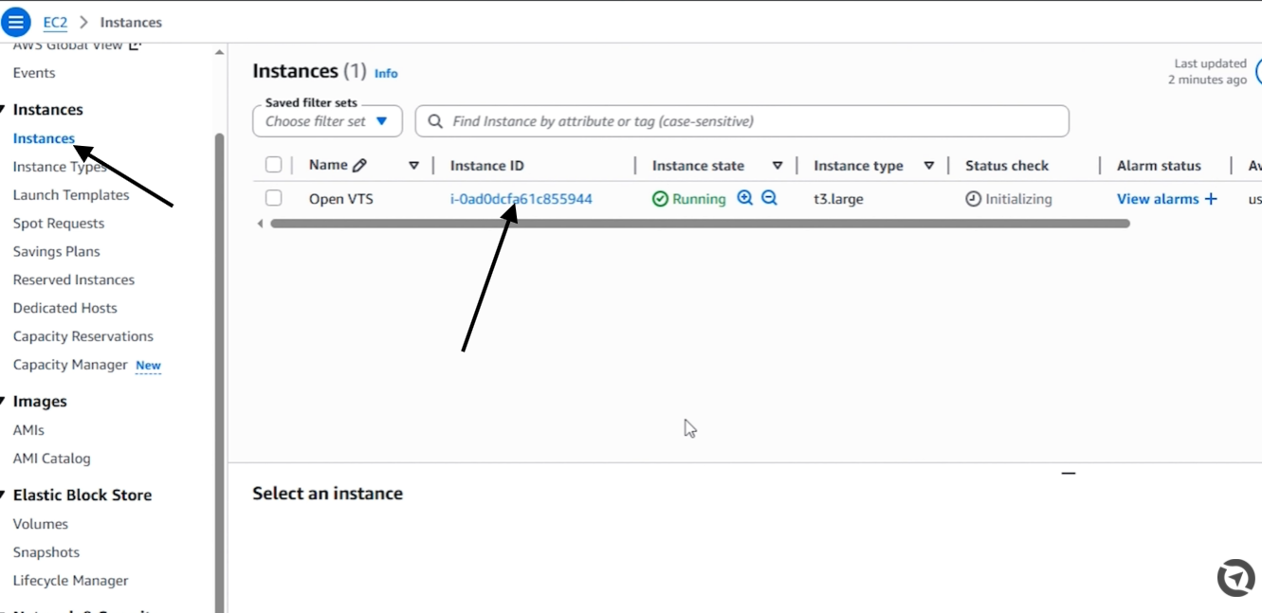
Task: Tick the select-all checkbox in table header
Action: pyautogui.click(x=274, y=165)
